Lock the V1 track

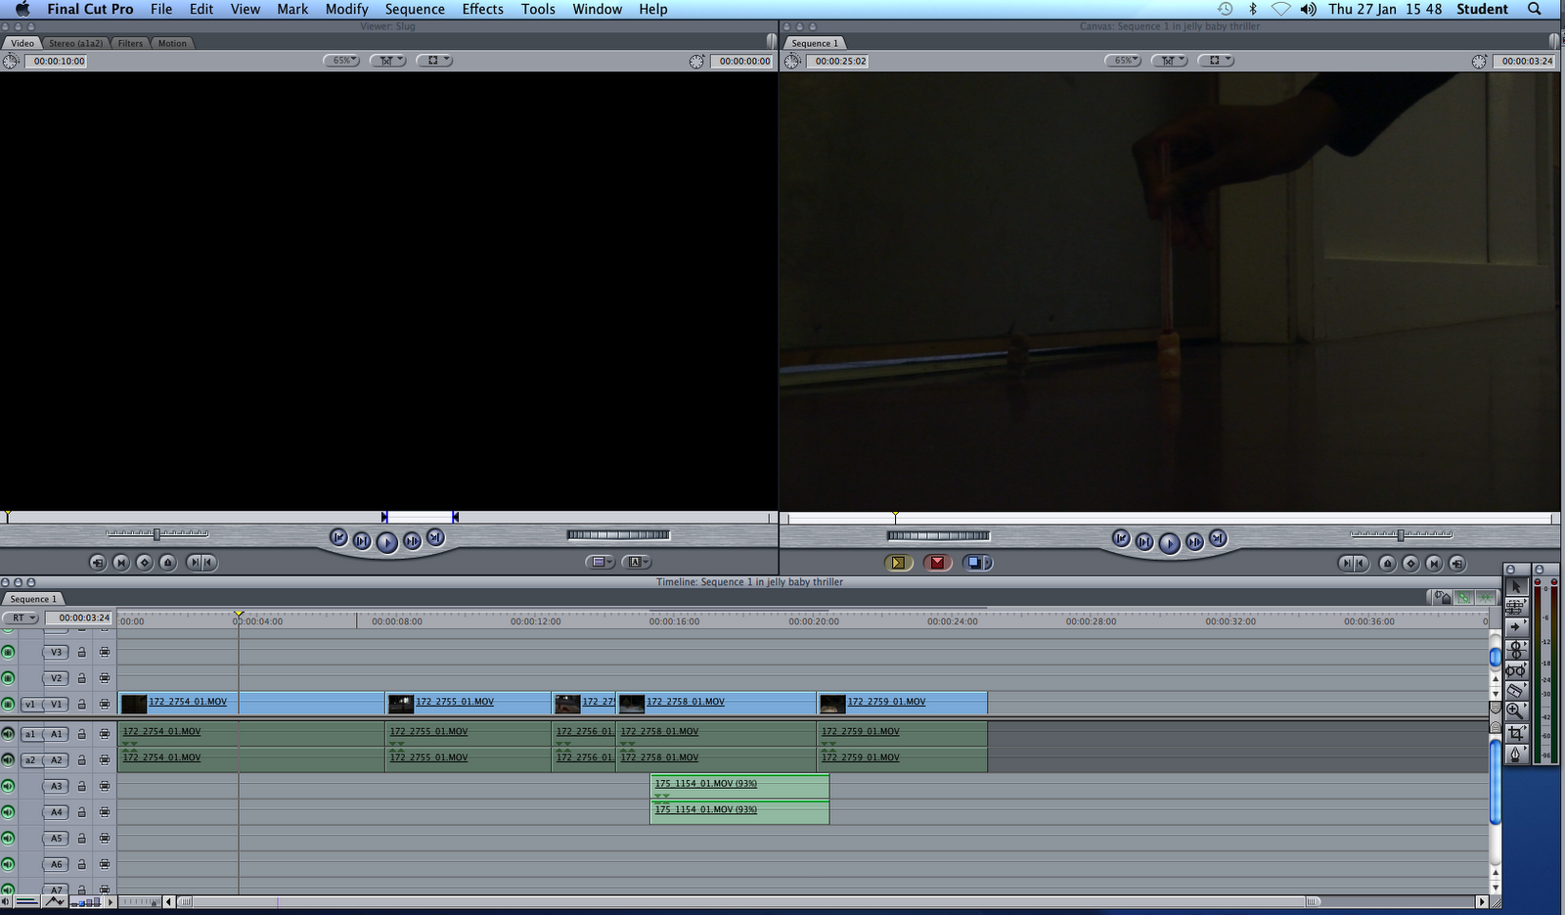click(82, 705)
